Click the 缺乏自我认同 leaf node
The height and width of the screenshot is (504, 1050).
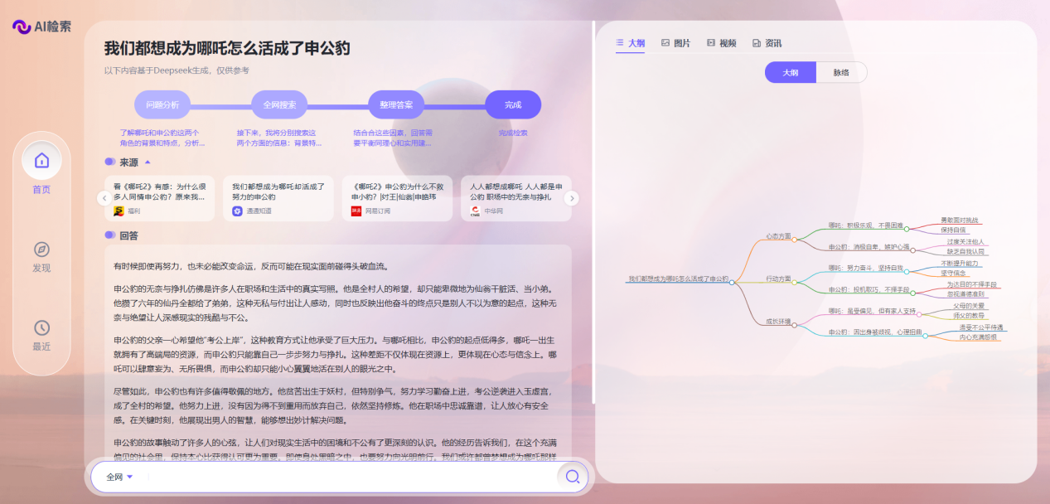click(965, 251)
